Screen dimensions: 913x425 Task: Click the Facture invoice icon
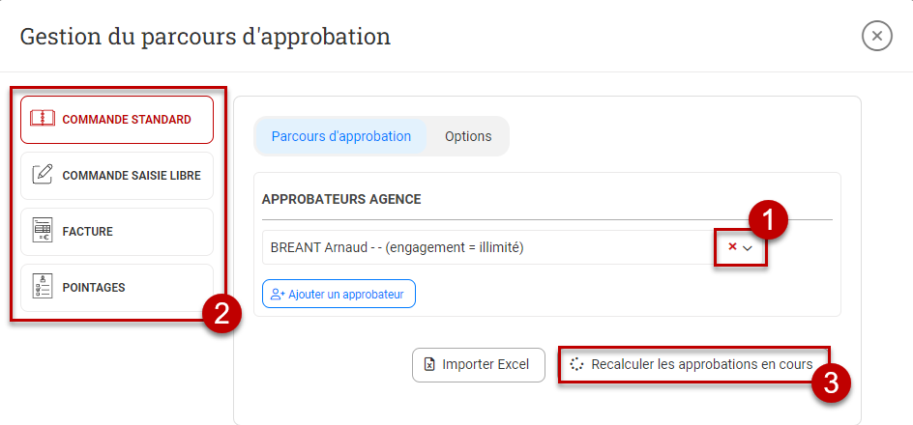(x=43, y=231)
